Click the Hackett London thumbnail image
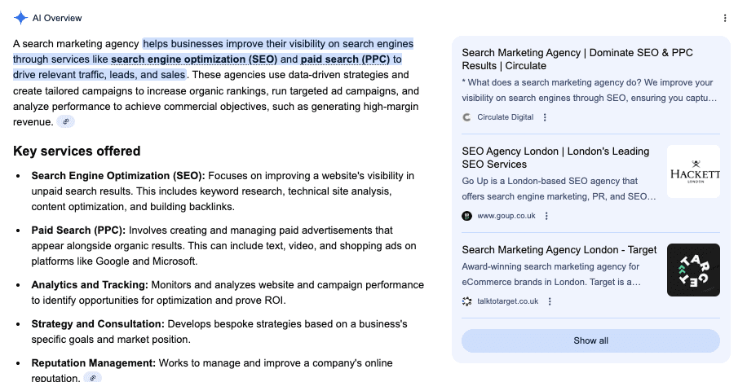Screen dimensions: 747x382 tap(693, 172)
